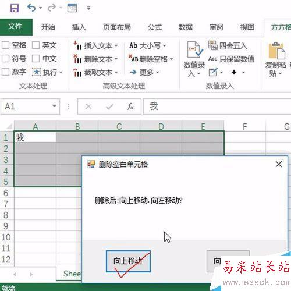Open the Name Box dropdown arrow

tap(54, 106)
